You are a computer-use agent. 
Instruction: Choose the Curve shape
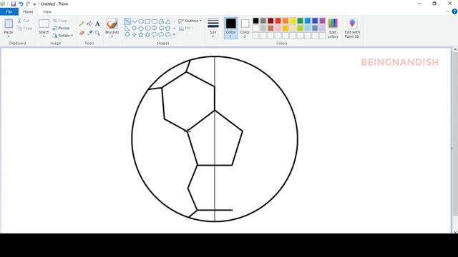click(134, 21)
